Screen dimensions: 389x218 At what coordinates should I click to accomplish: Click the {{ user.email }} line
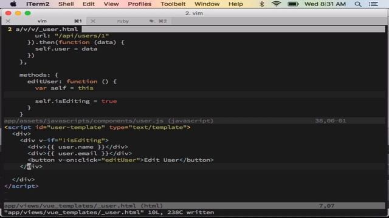(80, 153)
